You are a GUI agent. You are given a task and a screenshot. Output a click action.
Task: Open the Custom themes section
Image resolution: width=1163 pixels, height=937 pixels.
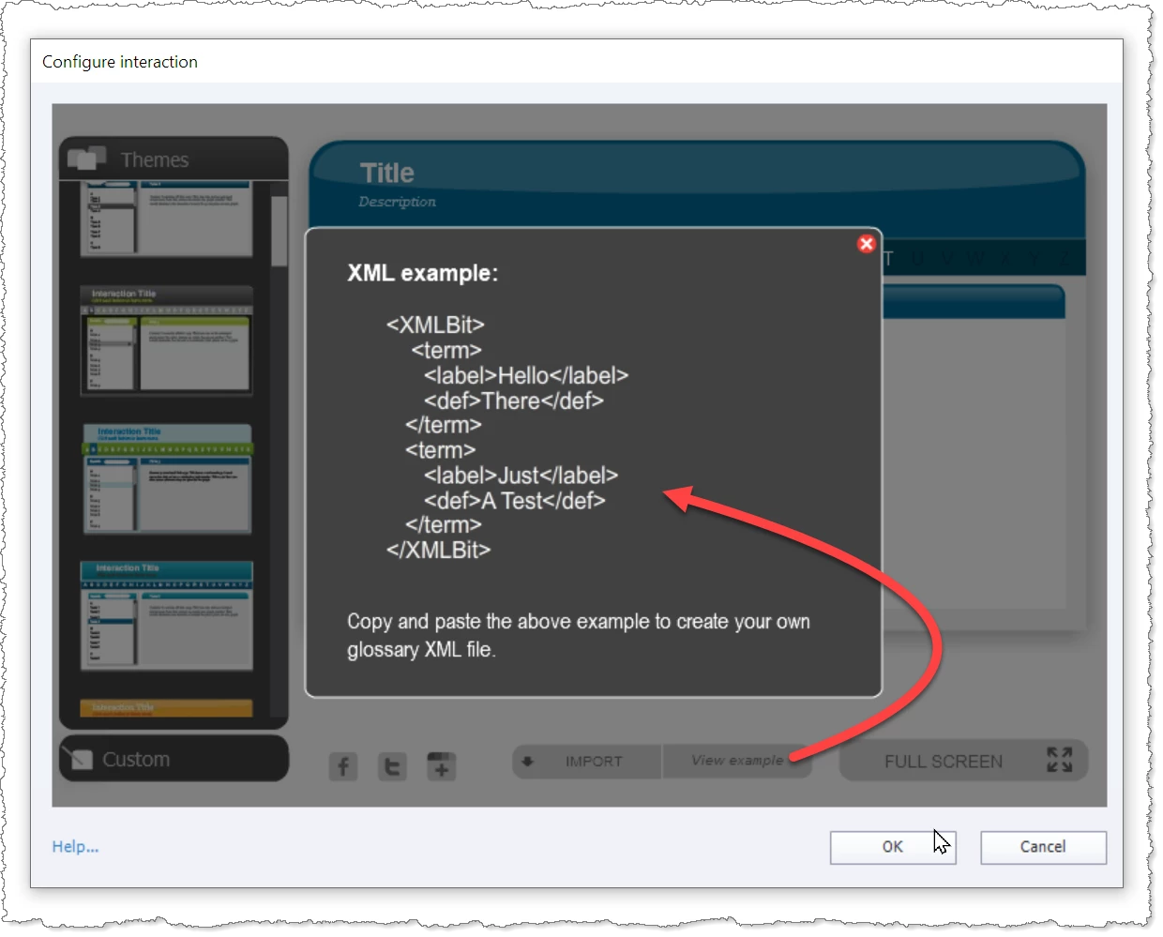[174, 759]
